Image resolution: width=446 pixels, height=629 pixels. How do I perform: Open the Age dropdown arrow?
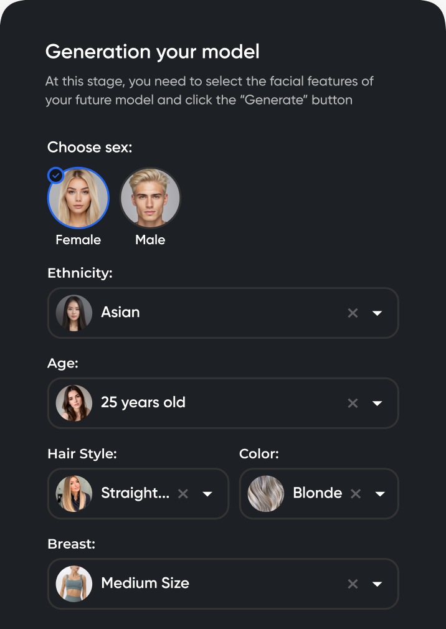coord(377,403)
